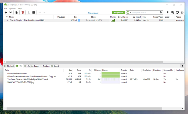Sort torrents by Name column header
This screenshot has width=188, height=114.
12,17
